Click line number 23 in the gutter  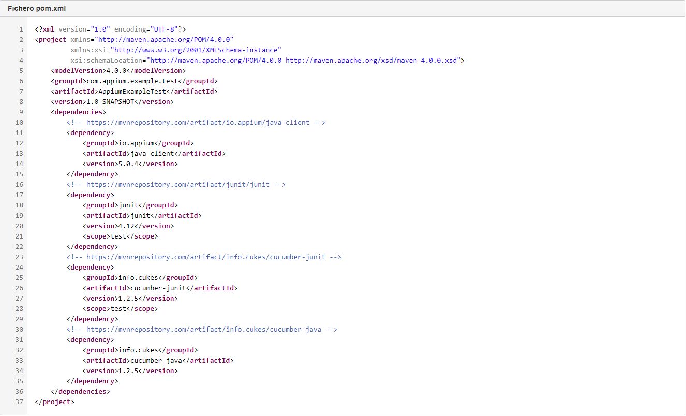[x=19, y=257]
